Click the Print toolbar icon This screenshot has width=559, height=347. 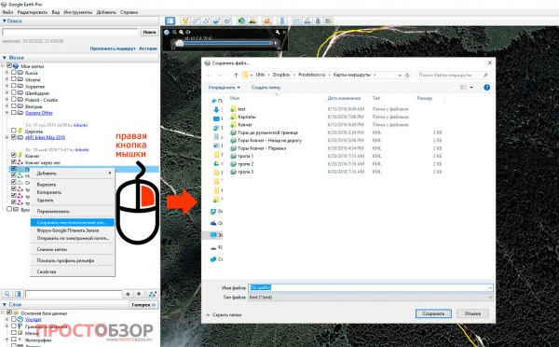307,21
